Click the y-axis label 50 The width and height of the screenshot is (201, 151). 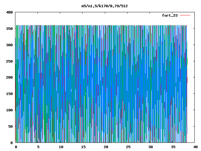(x=11, y=126)
